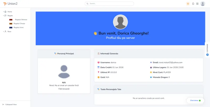
Task: Click Nivel Cont value PLAYER
Action: [x=167, y=72]
